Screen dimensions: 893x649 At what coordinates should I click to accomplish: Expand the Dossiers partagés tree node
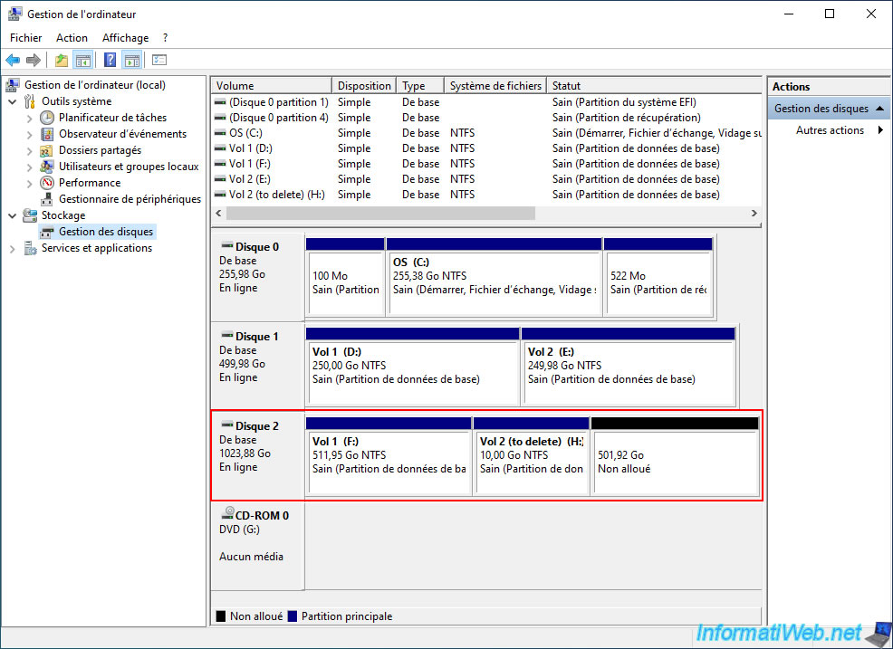tap(29, 150)
